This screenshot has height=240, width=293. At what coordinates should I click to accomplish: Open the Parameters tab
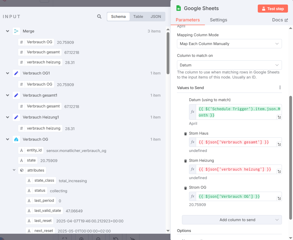[188, 20]
